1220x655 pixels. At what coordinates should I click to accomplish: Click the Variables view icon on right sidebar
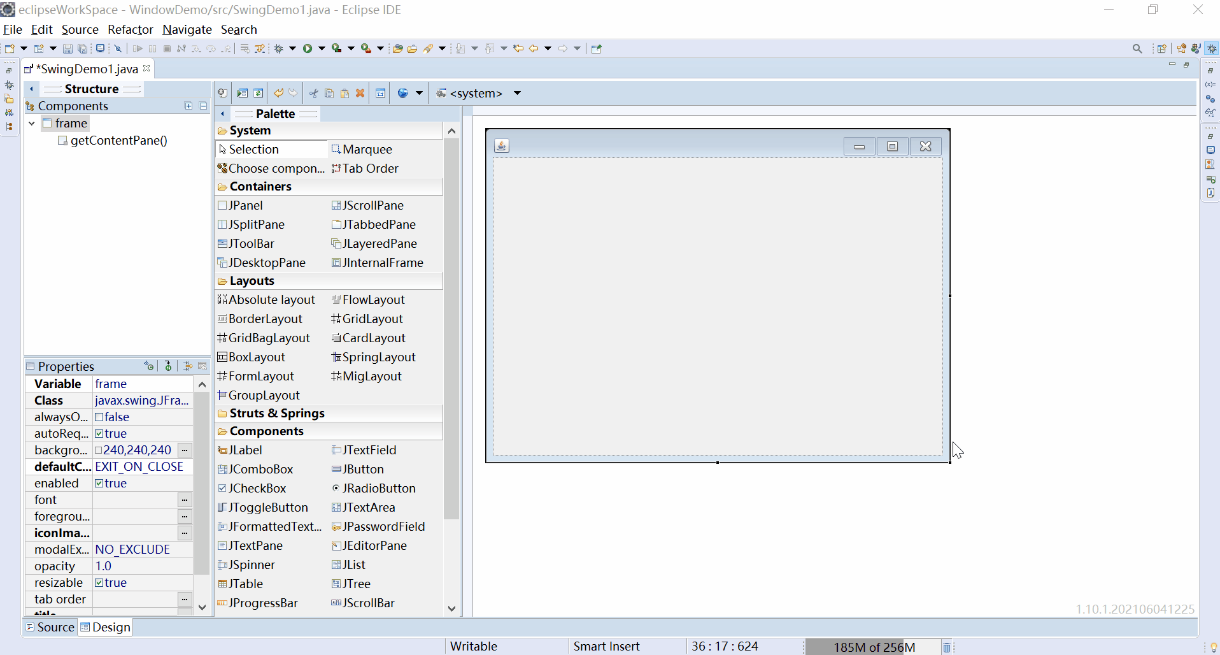(1210, 85)
